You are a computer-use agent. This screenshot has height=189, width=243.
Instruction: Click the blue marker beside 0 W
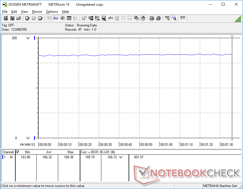point(35,138)
